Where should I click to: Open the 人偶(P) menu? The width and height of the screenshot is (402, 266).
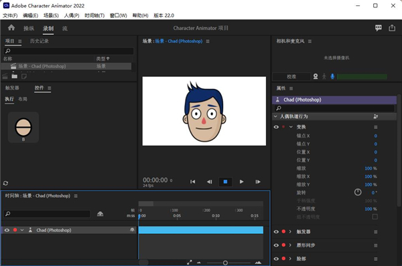point(72,15)
